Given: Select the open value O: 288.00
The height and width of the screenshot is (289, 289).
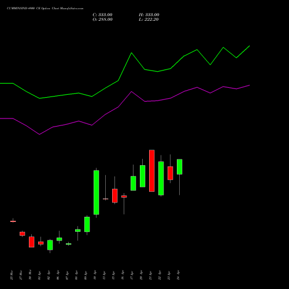Looking at the screenshot, I should pos(102,20).
